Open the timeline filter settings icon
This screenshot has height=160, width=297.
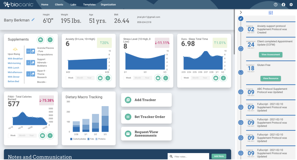point(271,13)
